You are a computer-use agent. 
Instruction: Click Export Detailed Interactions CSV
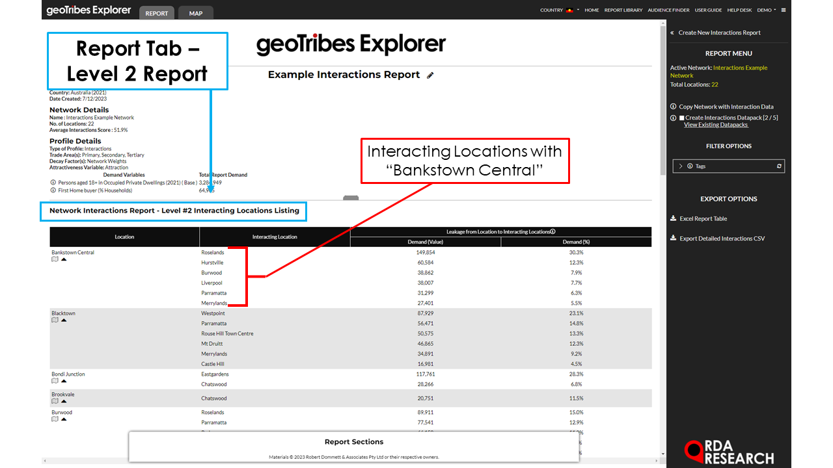[x=722, y=239]
